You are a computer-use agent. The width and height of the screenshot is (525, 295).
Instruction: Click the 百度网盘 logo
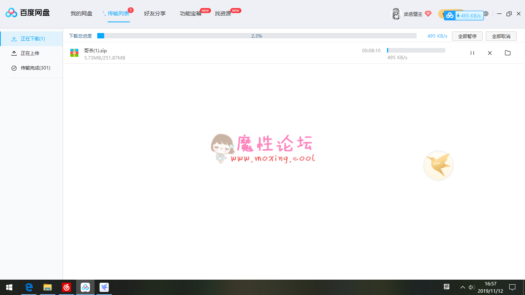click(27, 13)
